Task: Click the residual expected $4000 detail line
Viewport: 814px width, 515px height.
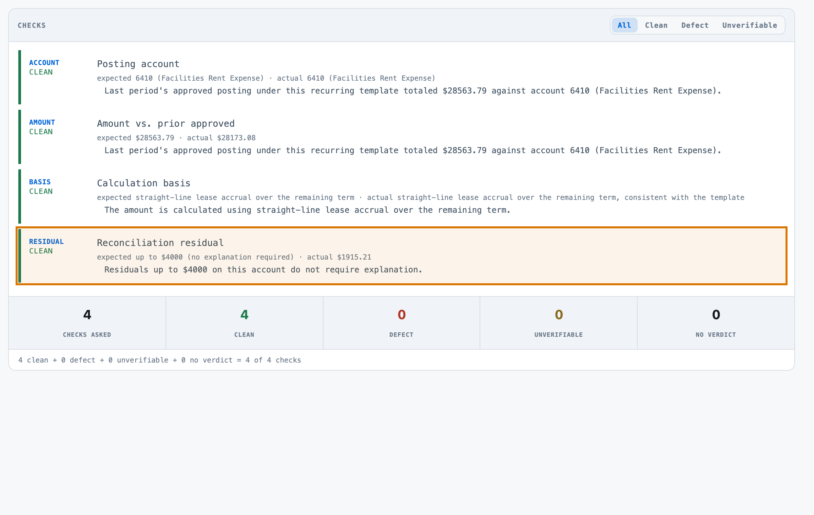Action: [234, 257]
